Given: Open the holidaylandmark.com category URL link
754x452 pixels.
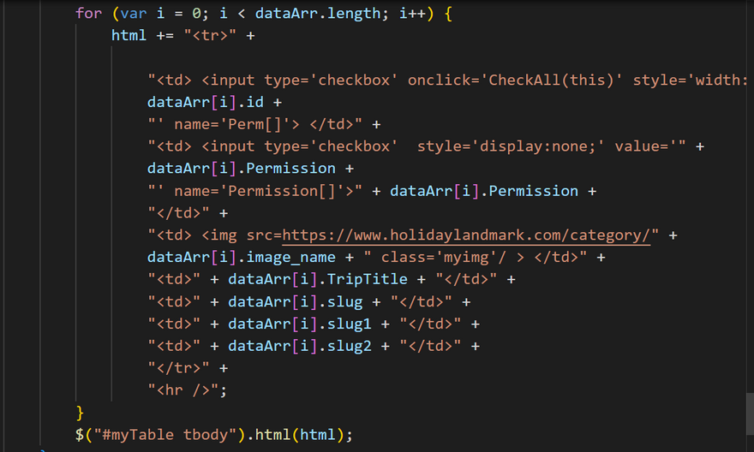Looking at the screenshot, I should pyautogui.click(x=467, y=235).
